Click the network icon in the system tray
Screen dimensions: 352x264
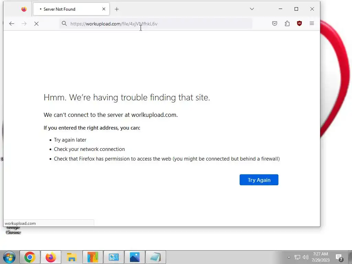pyautogui.click(x=297, y=257)
